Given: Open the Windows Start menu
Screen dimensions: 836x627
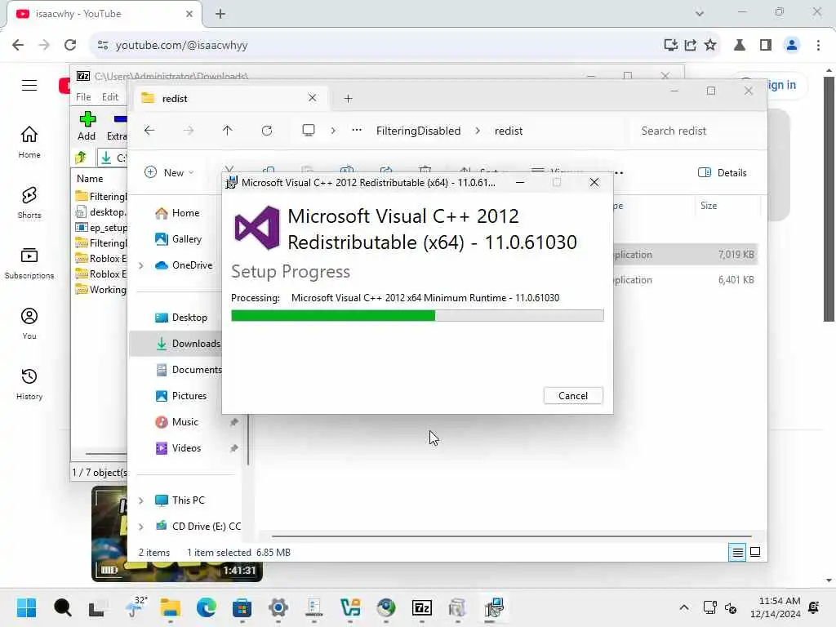Looking at the screenshot, I should tap(26, 607).
